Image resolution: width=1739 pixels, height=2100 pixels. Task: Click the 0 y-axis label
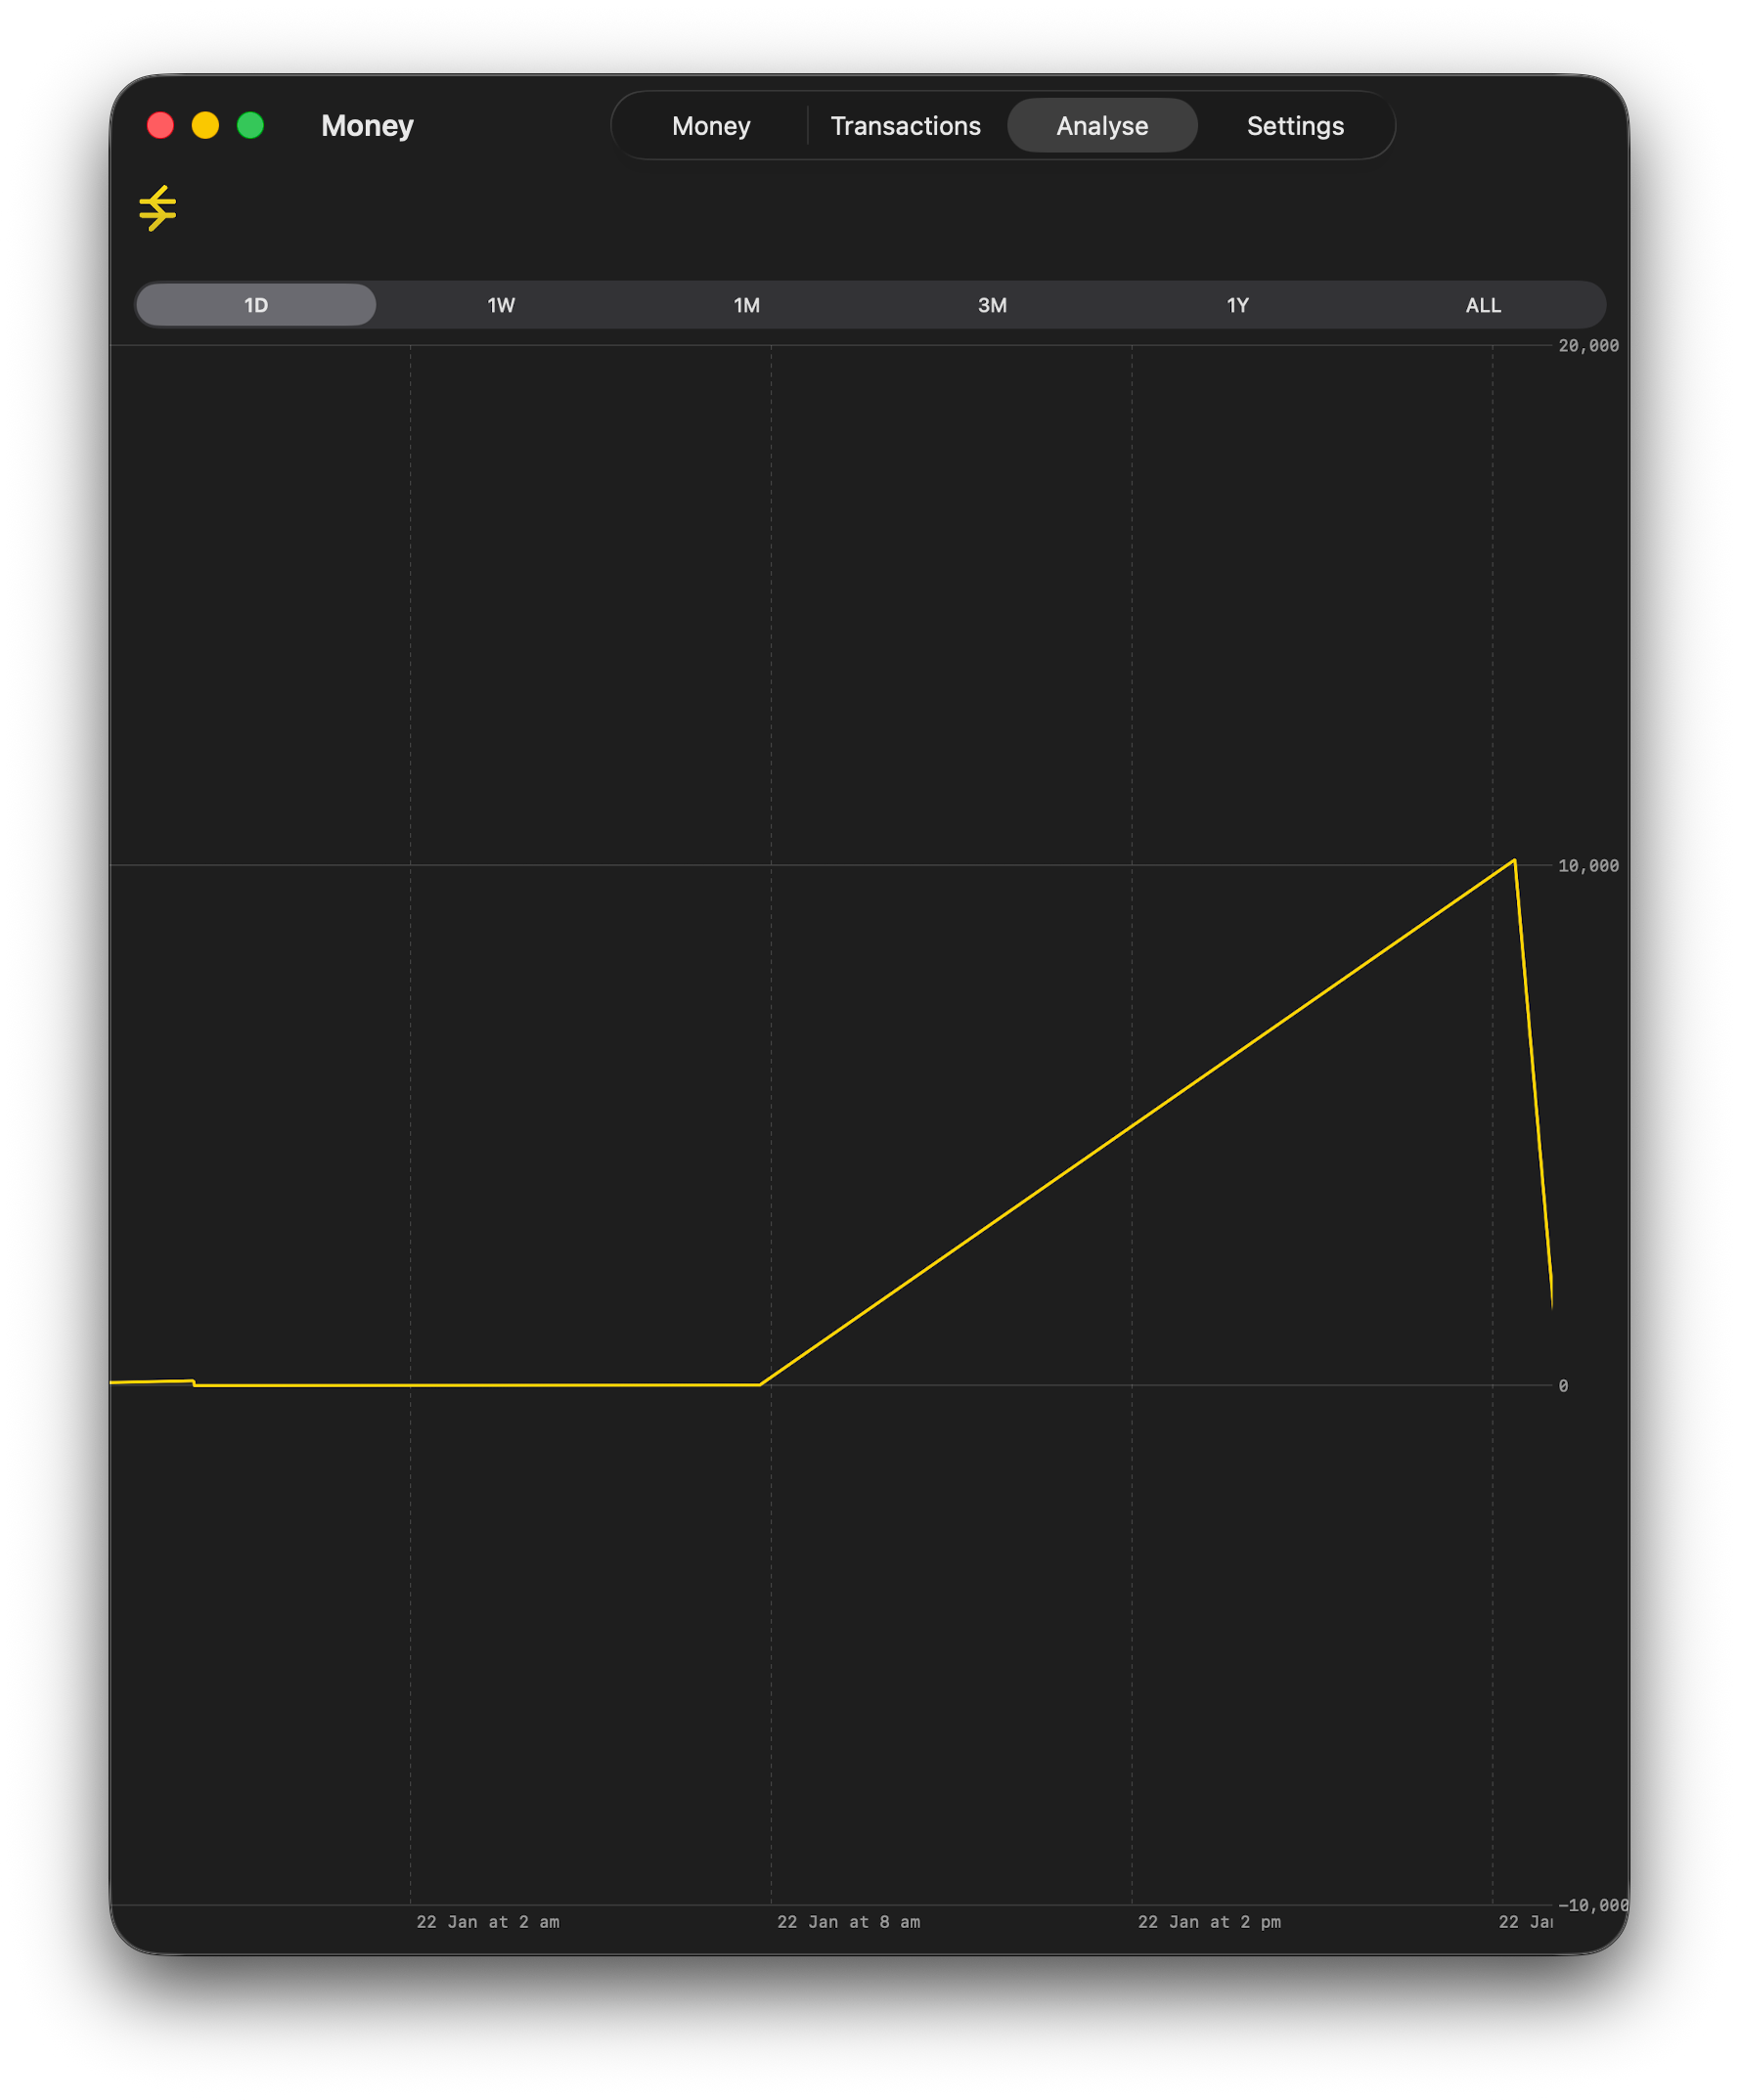point(1563,1386)
